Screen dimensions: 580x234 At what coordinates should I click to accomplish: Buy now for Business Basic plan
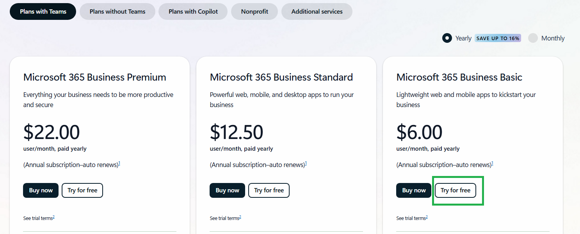[414, 190]
